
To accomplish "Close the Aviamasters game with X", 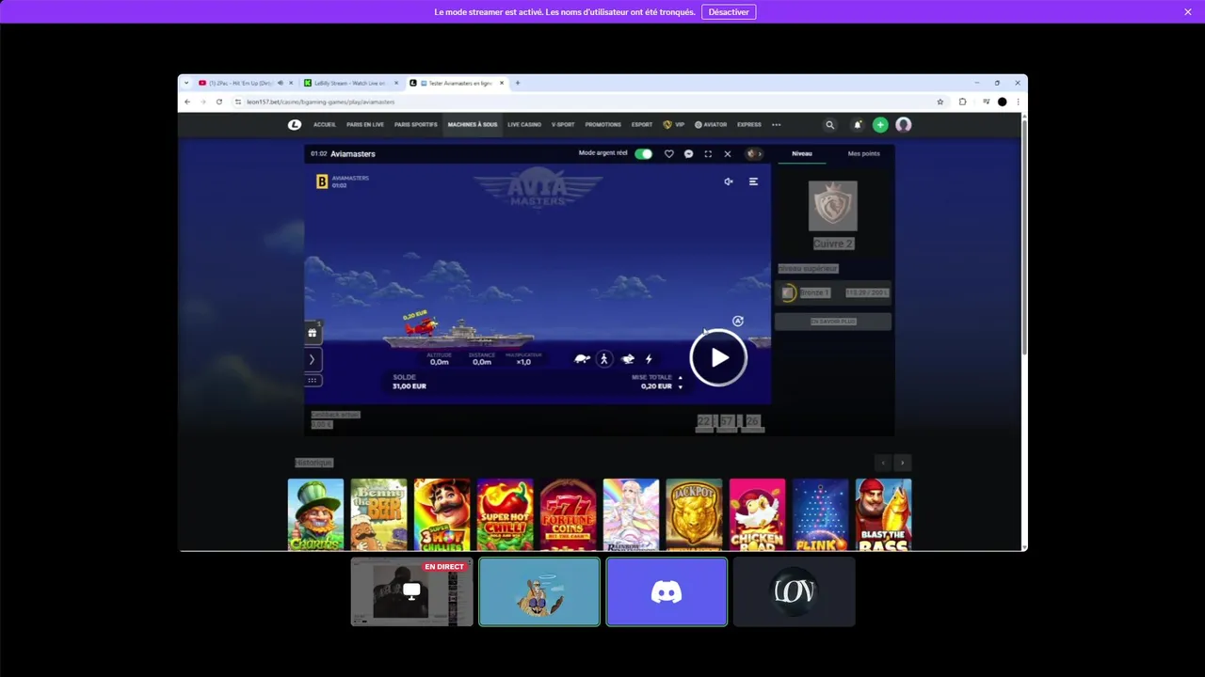I will (x=728, y=153).
